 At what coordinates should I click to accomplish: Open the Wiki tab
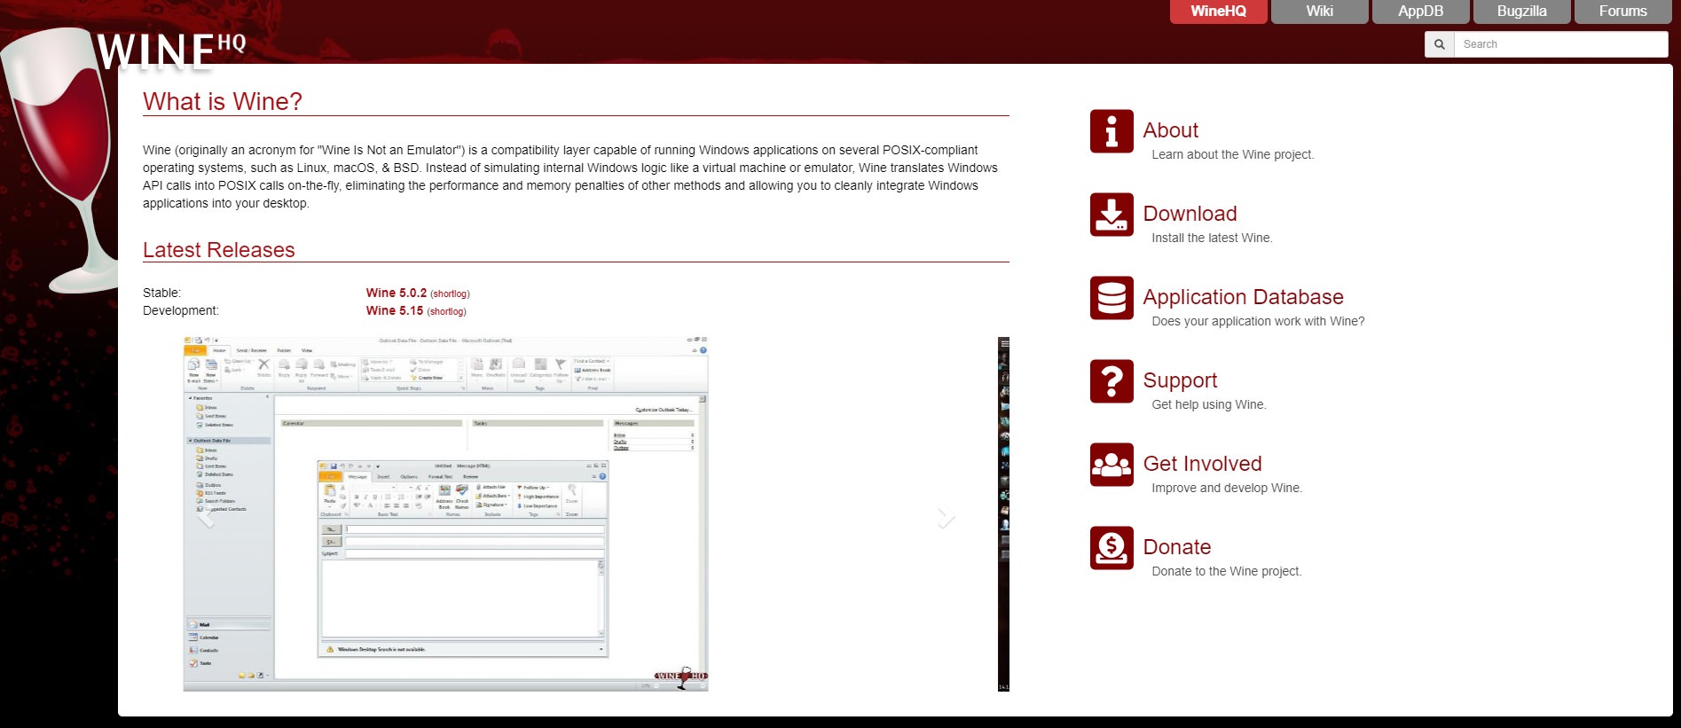tap(1319, 12)
